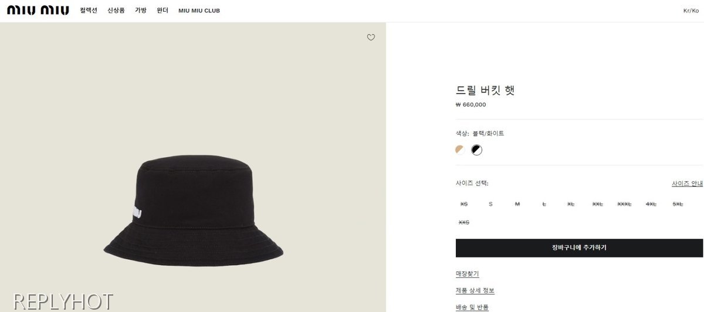This screenshot has height=312, width=704.
Task: Click the 장바구니에 추가하기 button
Action: [x=579, y=247]
